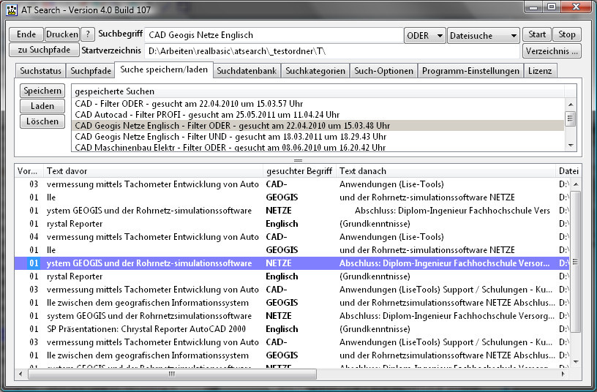This screenshot has height=392, width=597.
Task: Click the Speichern button
Action: (42, 91)
